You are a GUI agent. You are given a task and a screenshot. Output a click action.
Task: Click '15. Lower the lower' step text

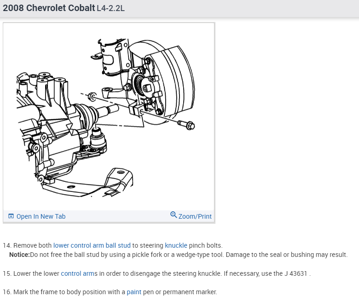(x=31, y=273)
